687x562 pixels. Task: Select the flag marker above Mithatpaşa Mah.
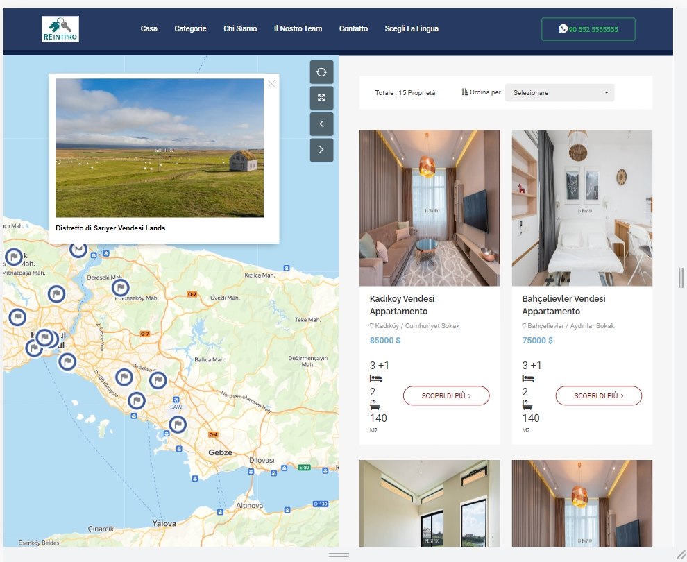[x=14, y=257]
